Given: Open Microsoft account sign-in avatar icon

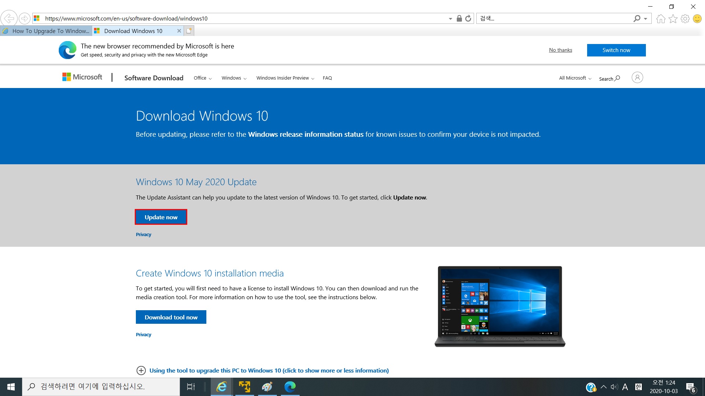Looking at the screenshot, I should (x=637, y=78).
